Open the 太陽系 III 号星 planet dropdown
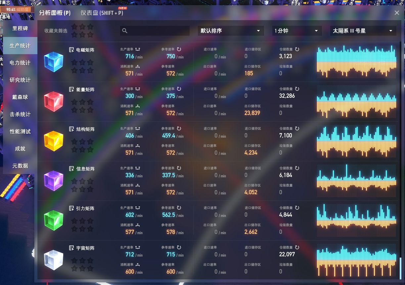 [363, 31]
